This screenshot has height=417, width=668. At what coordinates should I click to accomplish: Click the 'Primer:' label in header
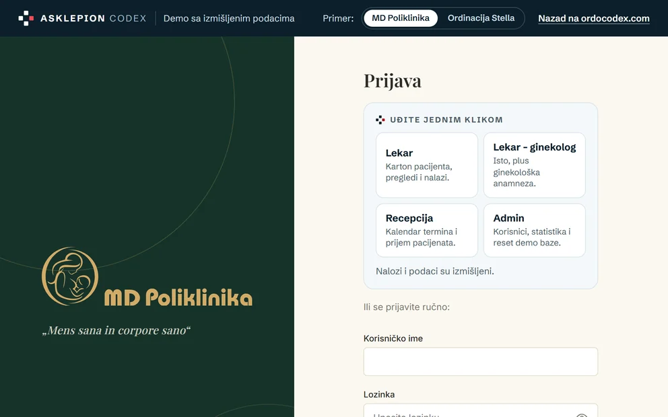[338, 18]
